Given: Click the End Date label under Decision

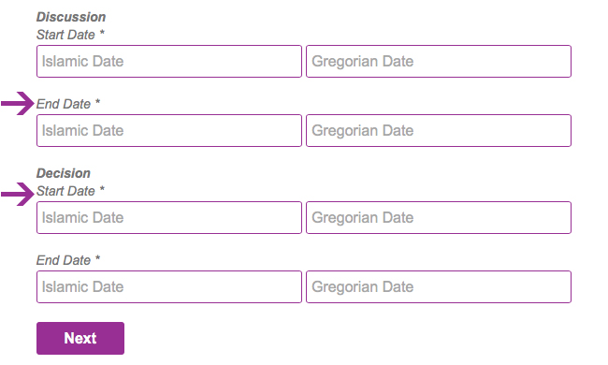Looking at the screenshot, I should click(x=64, y=260).
